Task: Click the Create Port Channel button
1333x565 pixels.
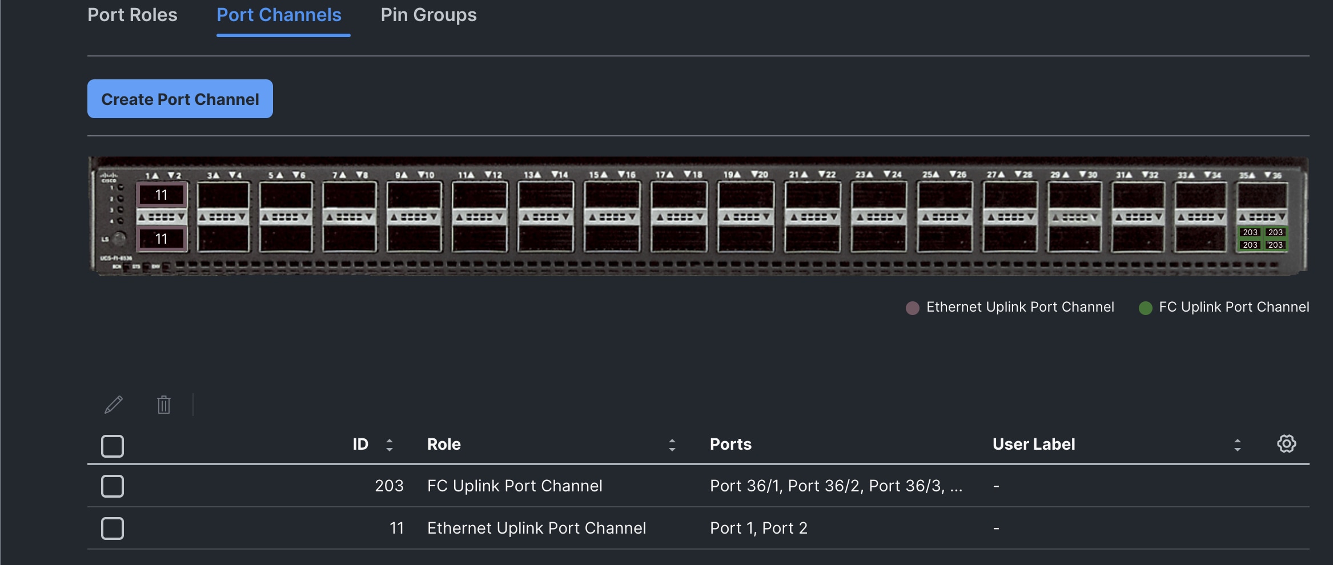Action: [180, 99]
